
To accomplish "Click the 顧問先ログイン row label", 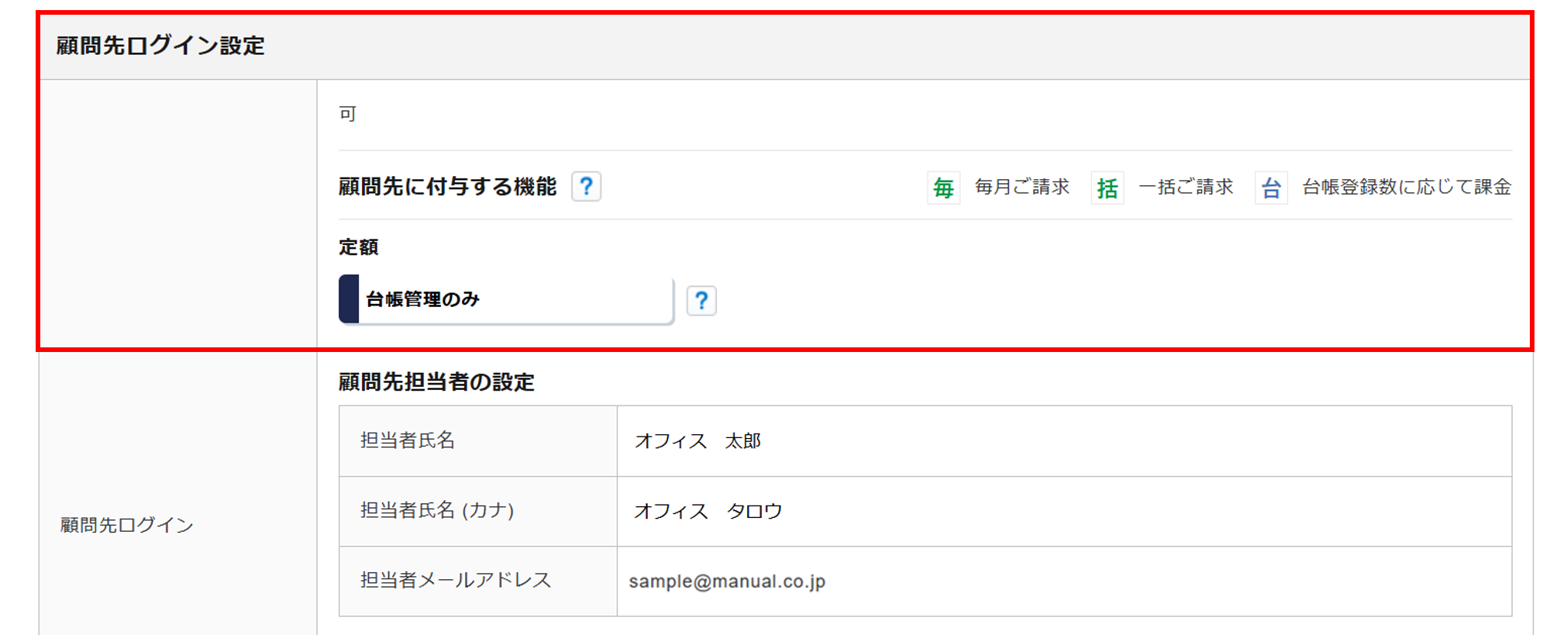I will tap(127, 525).
